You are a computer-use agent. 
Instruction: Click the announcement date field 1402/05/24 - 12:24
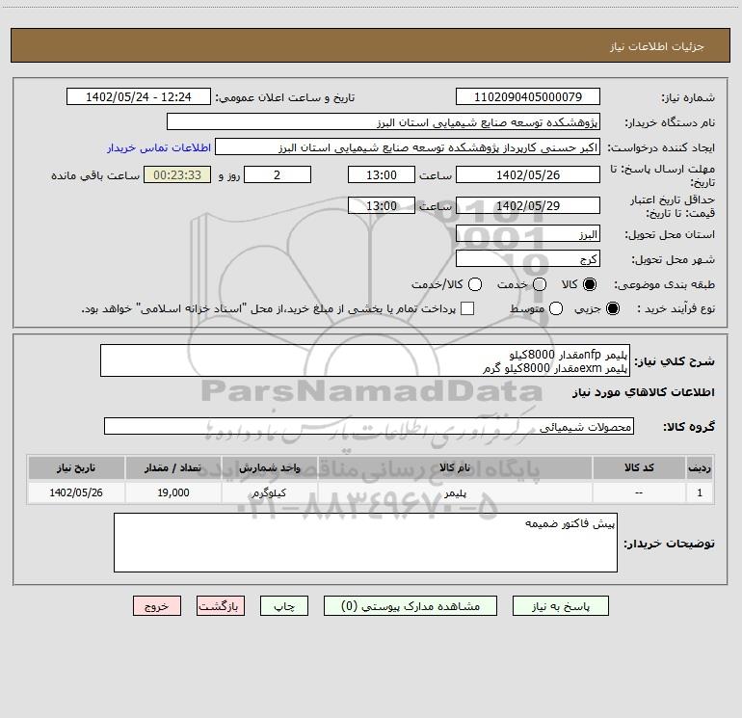[139, 97]
